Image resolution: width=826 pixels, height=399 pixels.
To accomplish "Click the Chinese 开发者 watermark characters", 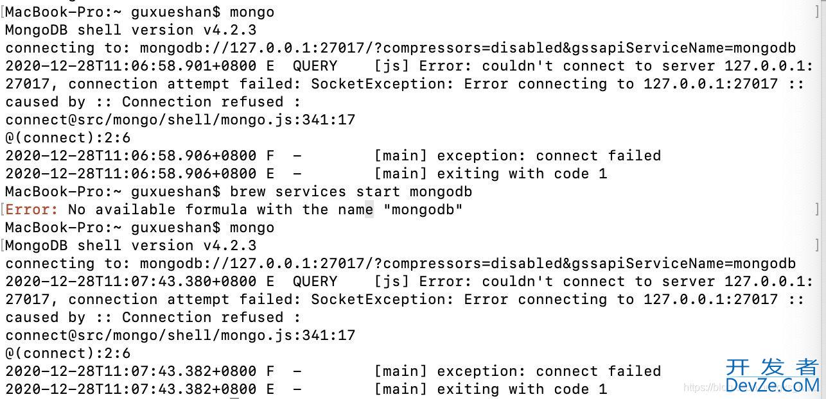I will tap(772, 367).
